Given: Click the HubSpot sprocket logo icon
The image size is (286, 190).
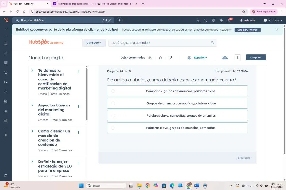Looking at the screenshot, I should pyautogui.click(x=6, y=20).
